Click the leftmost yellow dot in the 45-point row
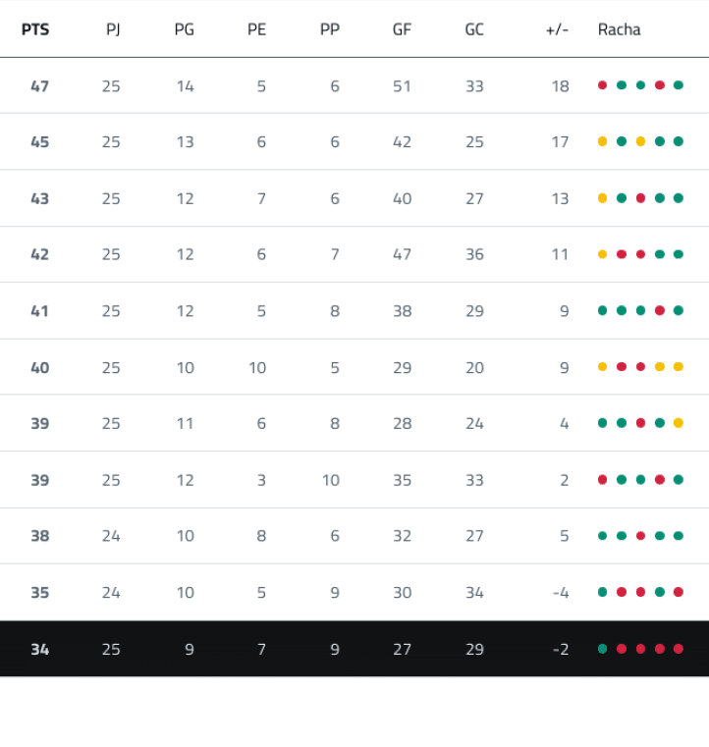The image size is (709, 747). click(x=602, y=141)
